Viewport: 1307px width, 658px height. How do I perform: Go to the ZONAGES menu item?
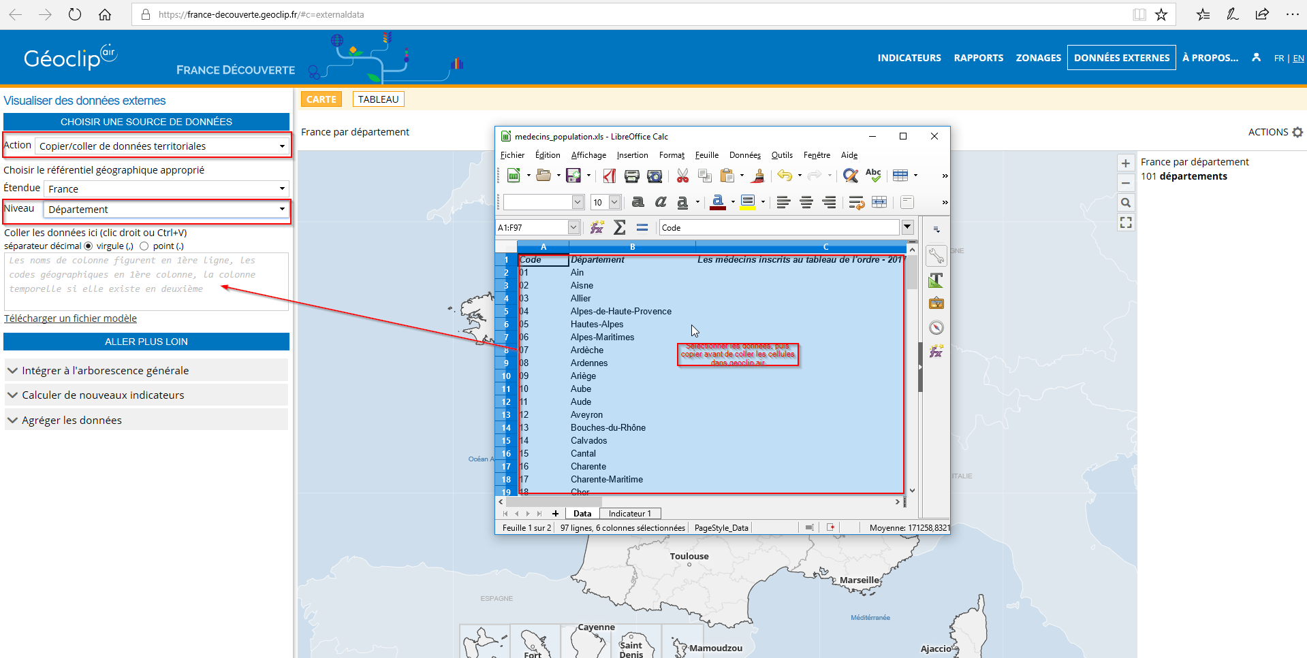click(1038, 58)
